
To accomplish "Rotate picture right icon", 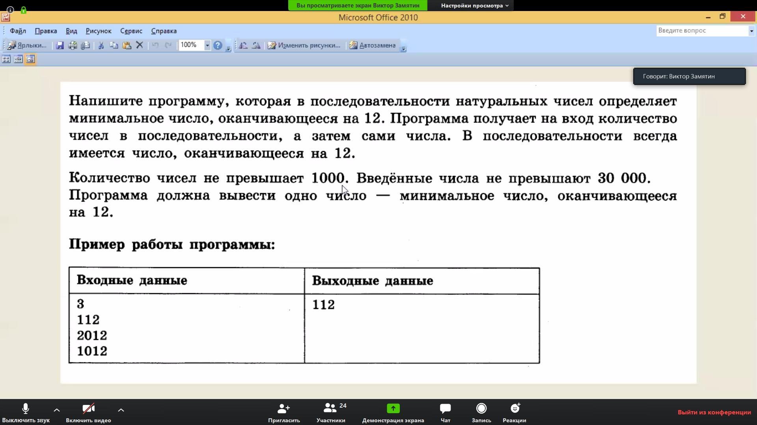I will (x=256, y=46).
